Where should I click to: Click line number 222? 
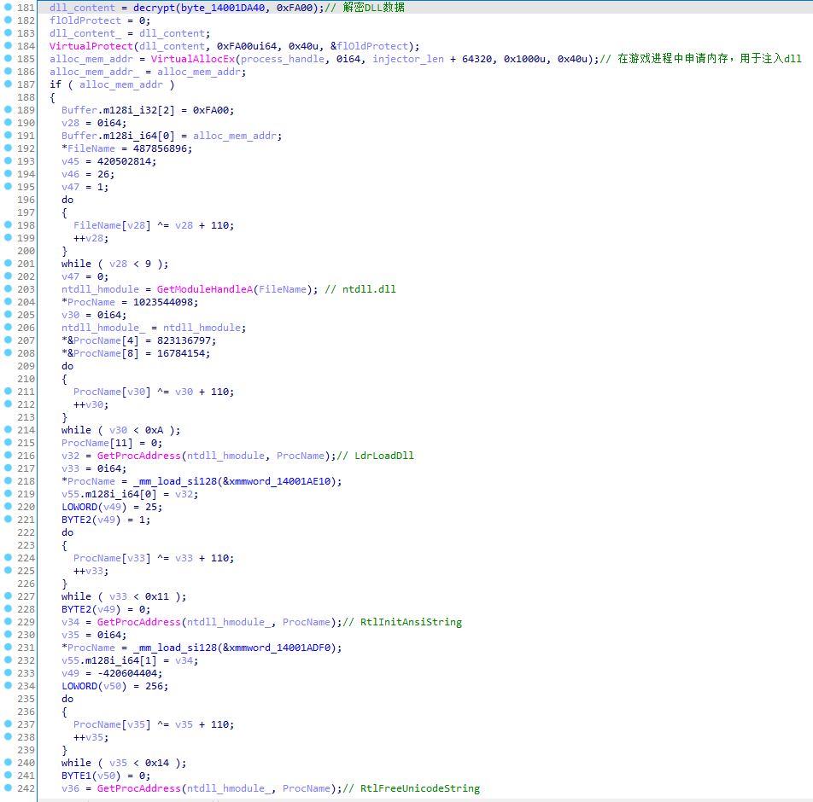click(26, 532)
